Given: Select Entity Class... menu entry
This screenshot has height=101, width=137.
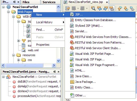Looking at the screenshot, I should pos(100,87).
